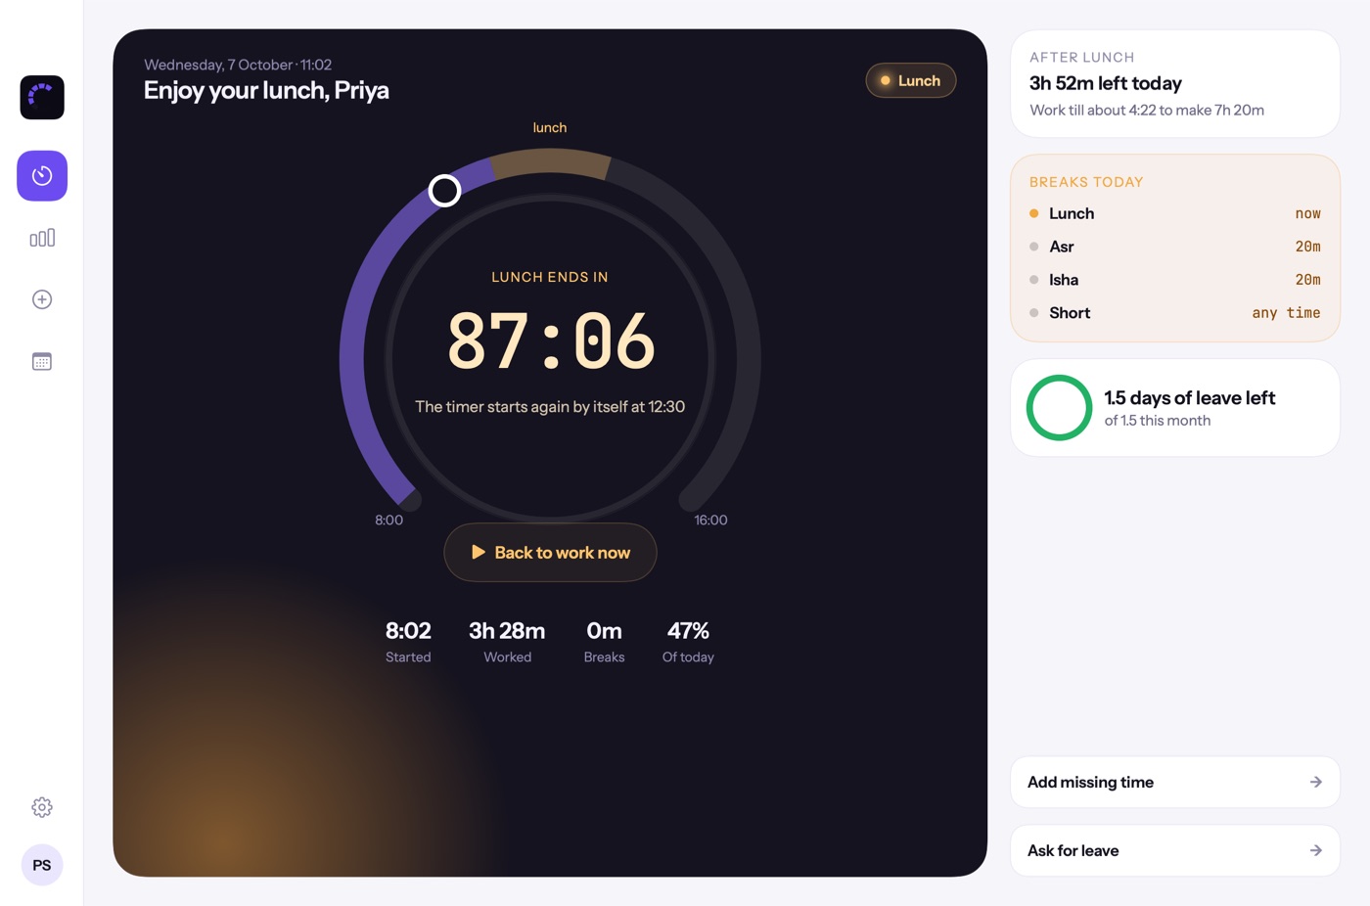Click the 3h 28m Worked stat
The width and height of the screenshot is (1370, 906).
click(507, 642)
